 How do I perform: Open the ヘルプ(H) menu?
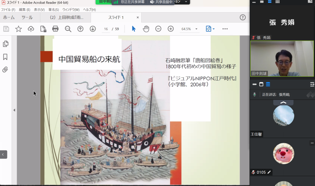pos(89,10)
